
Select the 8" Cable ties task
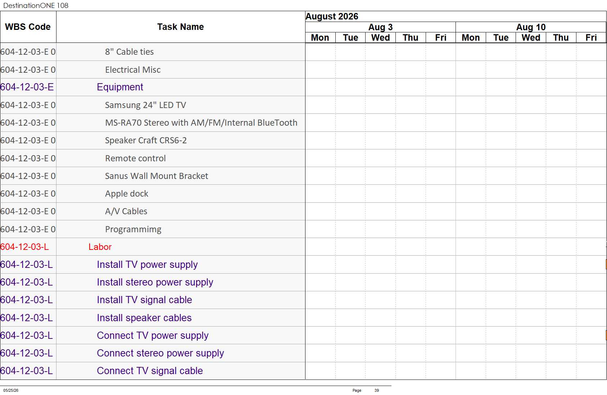(x=130, y=52)
